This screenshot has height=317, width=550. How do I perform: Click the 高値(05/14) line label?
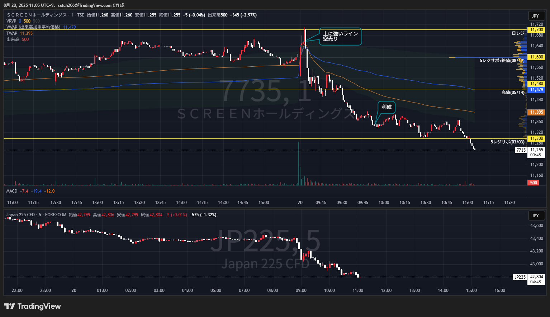[x=513, y=93]
